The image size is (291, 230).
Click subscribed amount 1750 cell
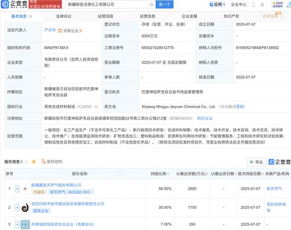pos(192,208)
